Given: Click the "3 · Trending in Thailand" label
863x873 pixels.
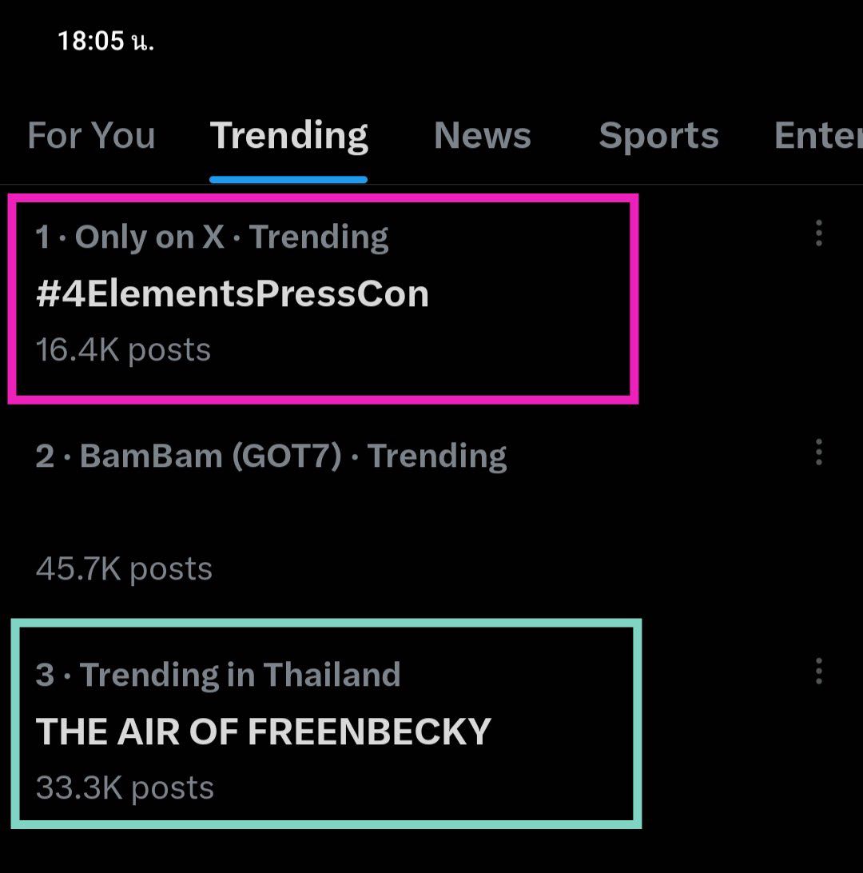Looking at the screenshot, I should 217,675.
